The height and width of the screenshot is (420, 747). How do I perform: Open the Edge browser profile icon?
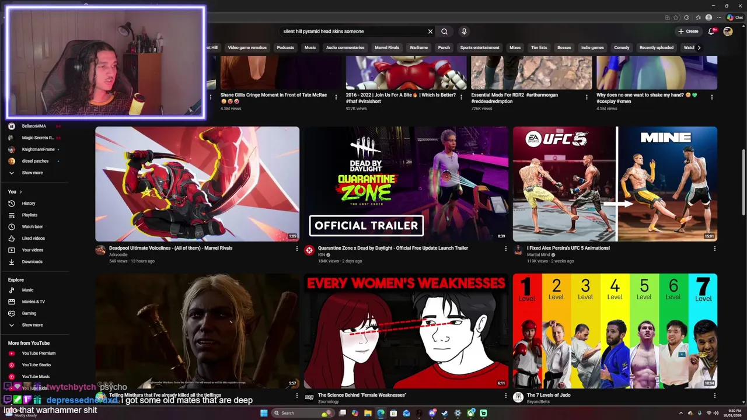pyautogui.click(x=708, y=17)
